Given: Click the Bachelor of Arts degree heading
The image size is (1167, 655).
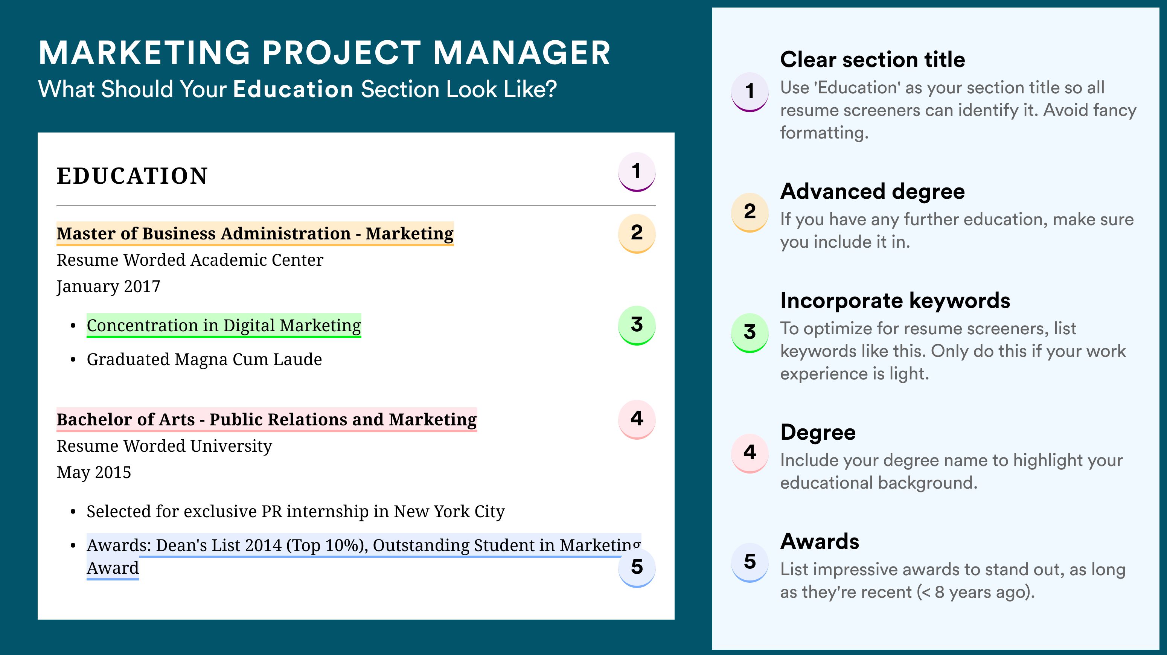Looking at the screenshot, I should (x=267, y=419).
